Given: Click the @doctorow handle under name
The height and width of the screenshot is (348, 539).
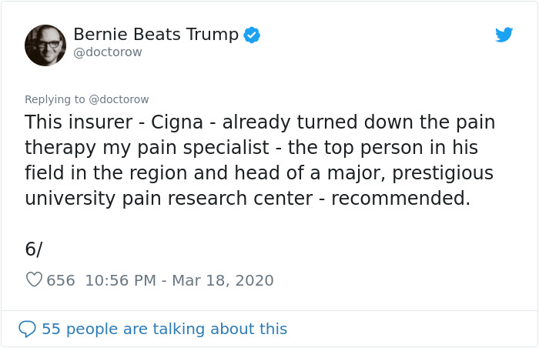Looking at the screenshot, I should [x=108, y=52].
